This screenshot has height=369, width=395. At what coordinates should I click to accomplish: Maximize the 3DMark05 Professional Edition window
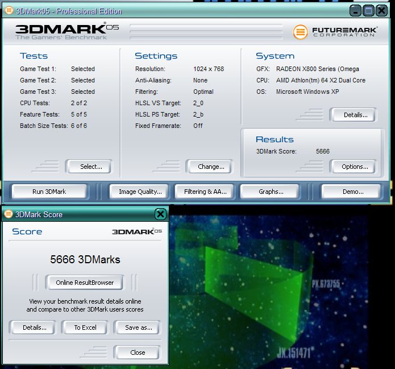368,11
